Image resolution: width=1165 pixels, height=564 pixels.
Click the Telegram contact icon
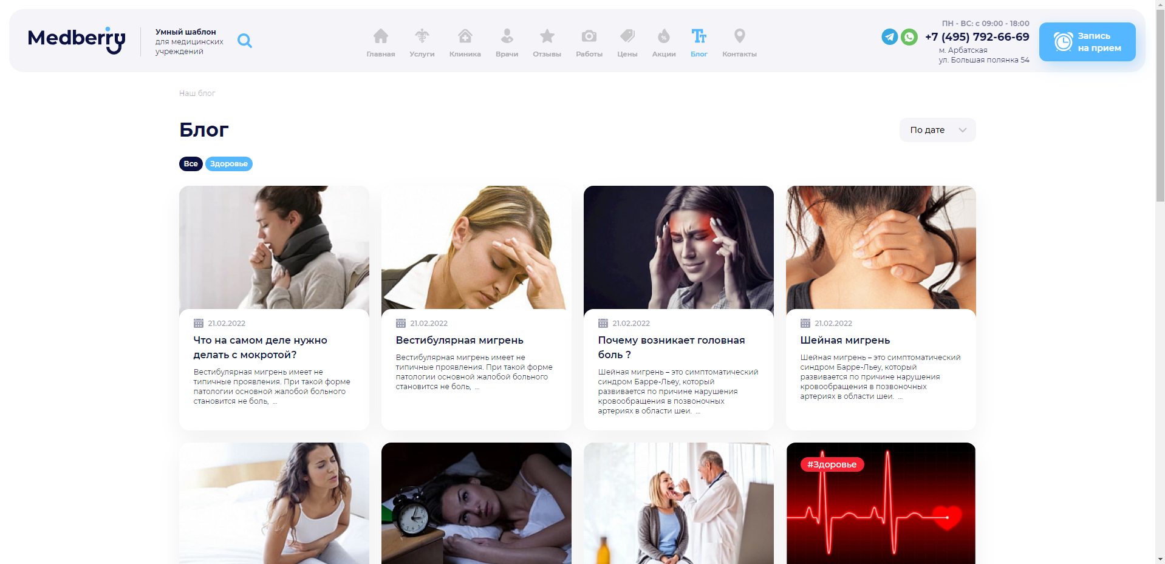point(890,37)
